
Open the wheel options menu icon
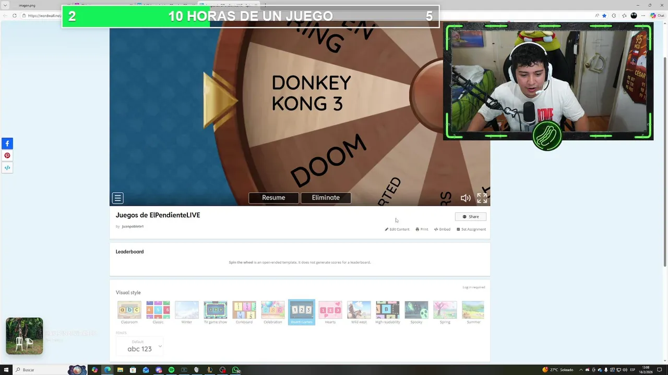(117, 198)
